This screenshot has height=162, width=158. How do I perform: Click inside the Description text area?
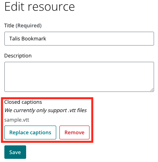coord(79,77)
